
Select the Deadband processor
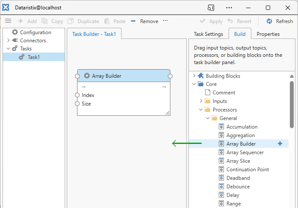point(238,178)
